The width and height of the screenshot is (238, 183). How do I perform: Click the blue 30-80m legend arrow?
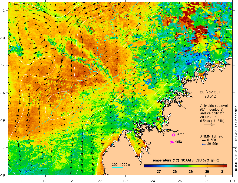point(204,144)
